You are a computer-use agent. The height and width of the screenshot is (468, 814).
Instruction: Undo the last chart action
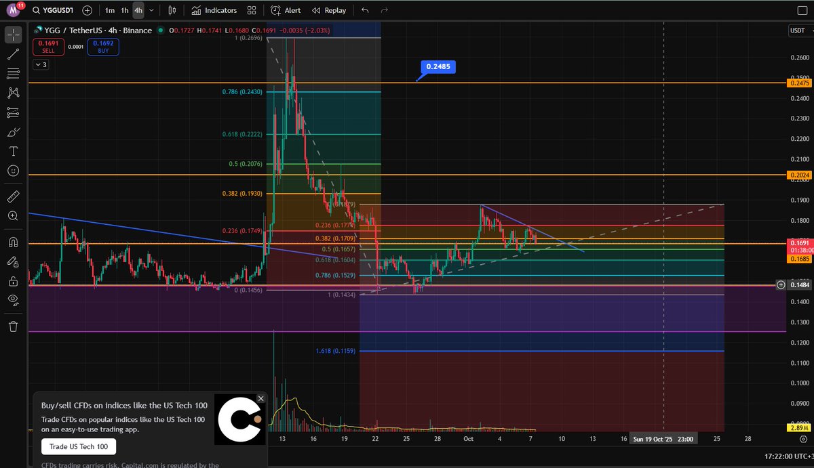366,10
